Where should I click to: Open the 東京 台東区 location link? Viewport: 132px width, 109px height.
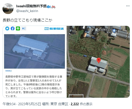[59, 104]
